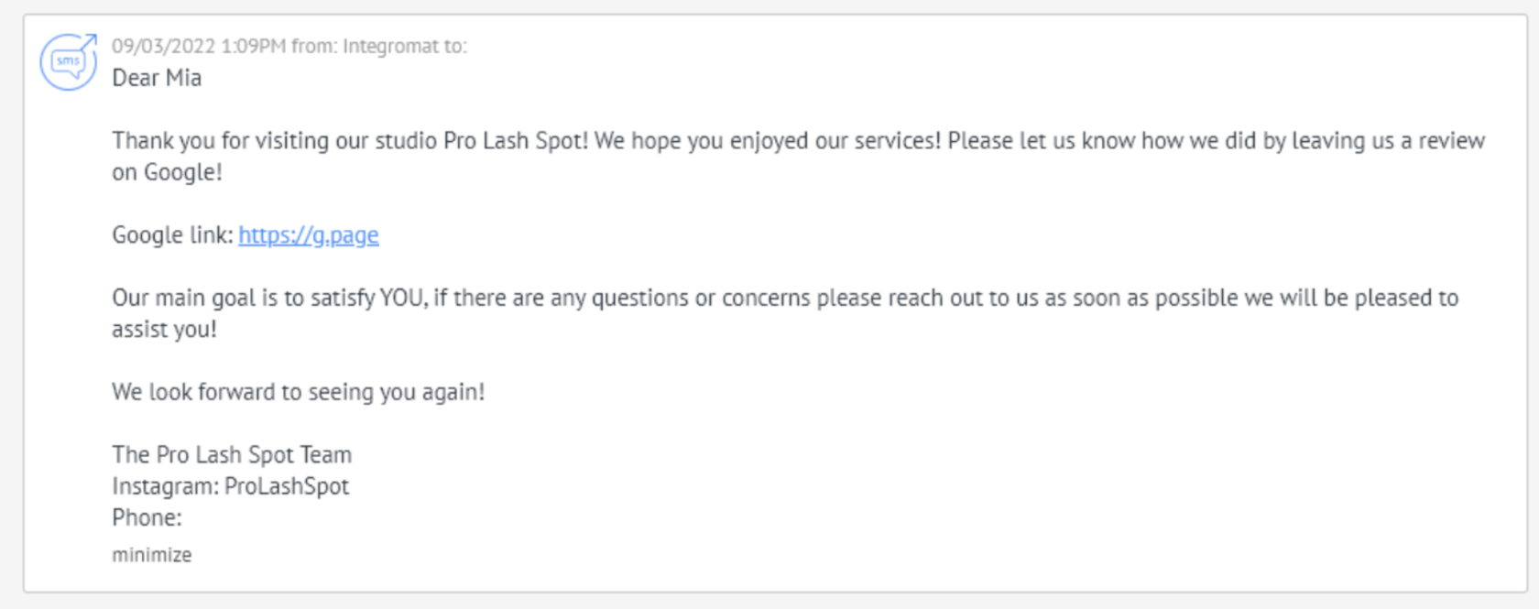The height and width of the screenshot is (609, 1539).
Task: Click the 09/03/2022 1:09PM timestamp
Action: 198,47
